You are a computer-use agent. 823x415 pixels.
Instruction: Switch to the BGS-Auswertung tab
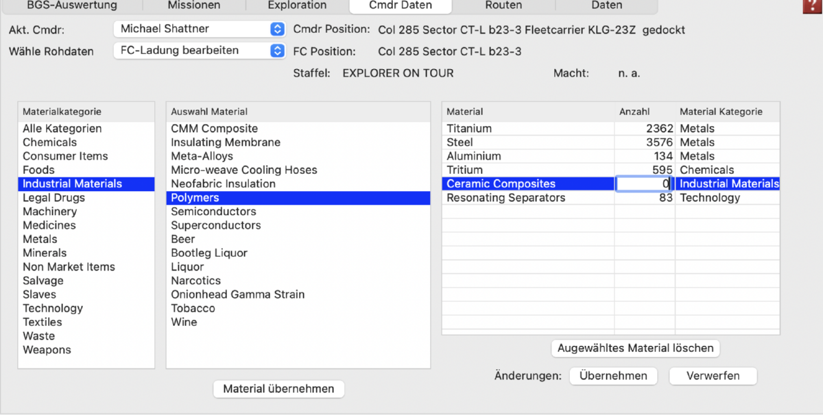click(x=72, y=5)
